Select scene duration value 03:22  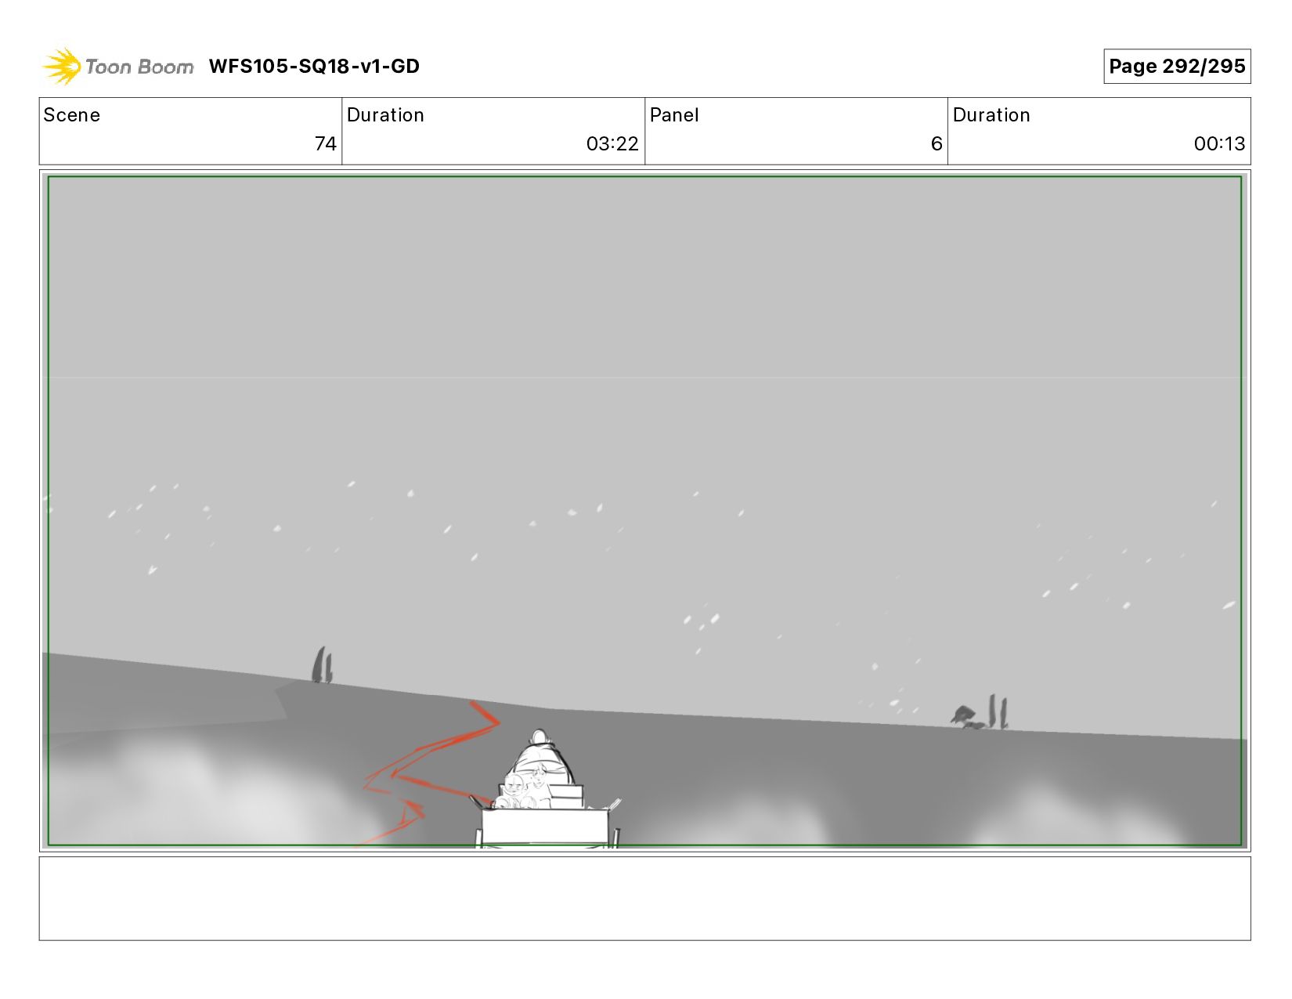point(612,144)
